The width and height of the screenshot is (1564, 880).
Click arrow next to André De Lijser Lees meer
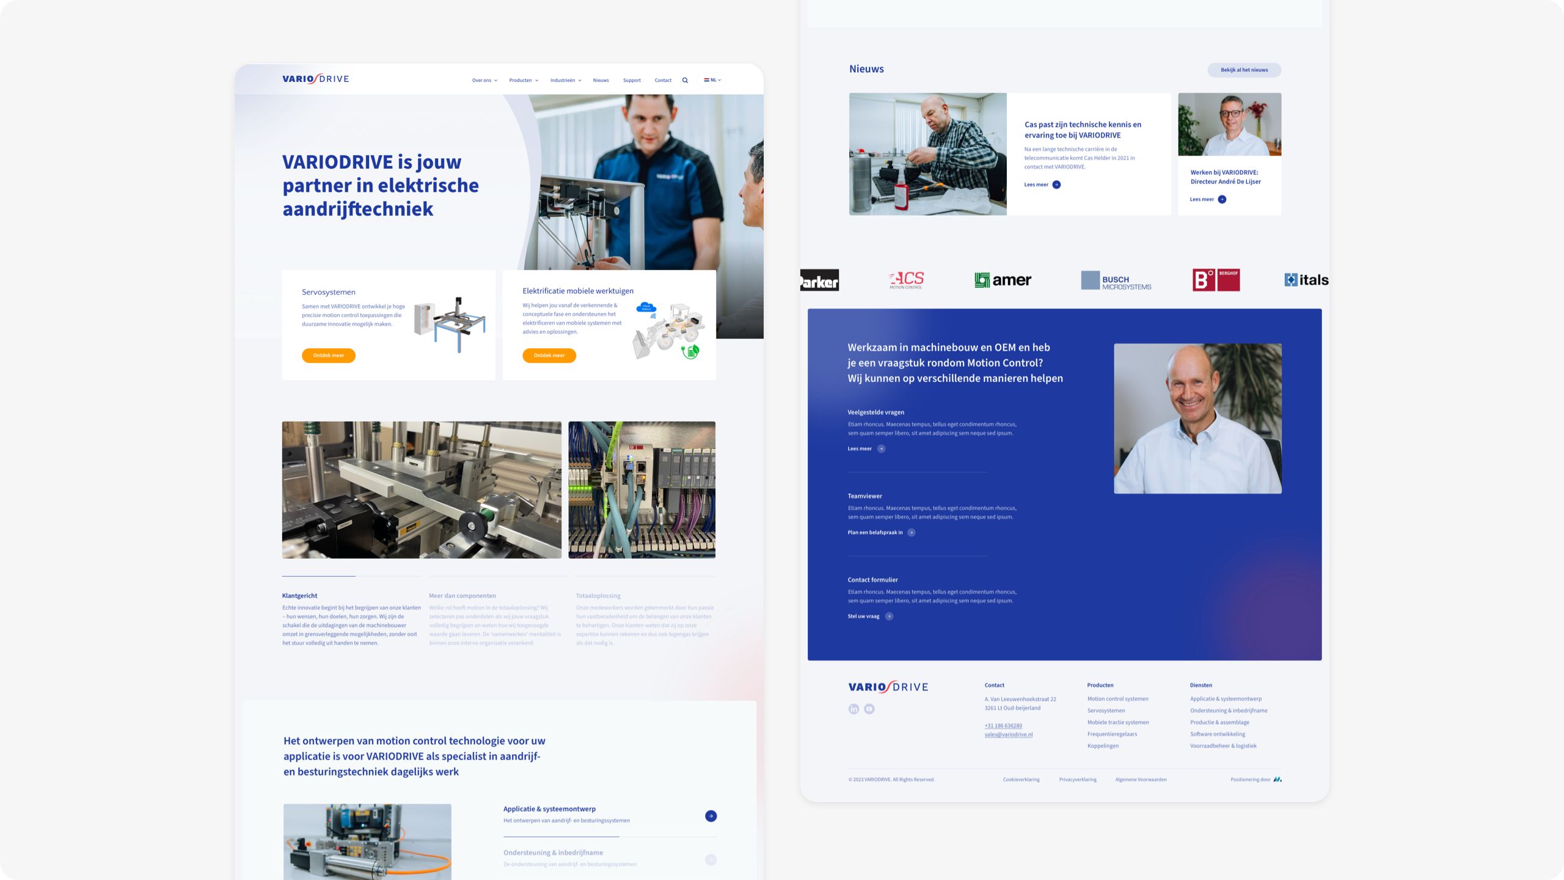pos(1222,199)
